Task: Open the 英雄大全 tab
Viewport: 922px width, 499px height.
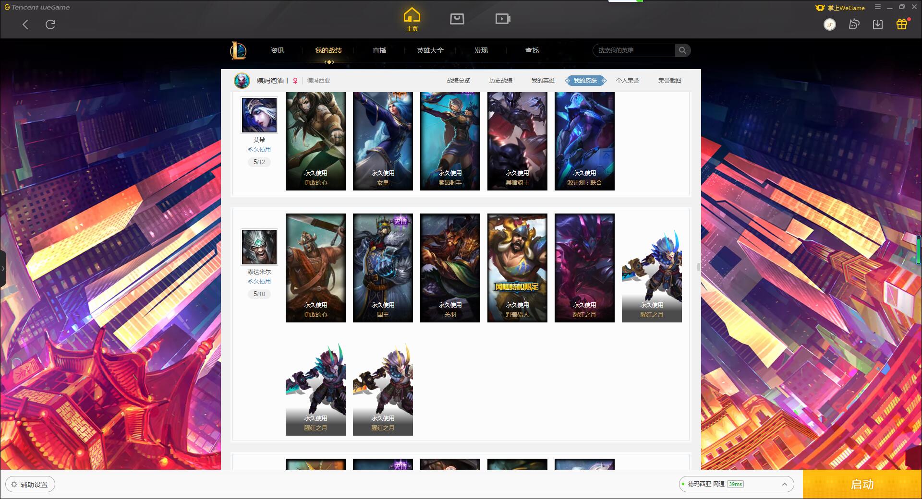Action: 430,50
